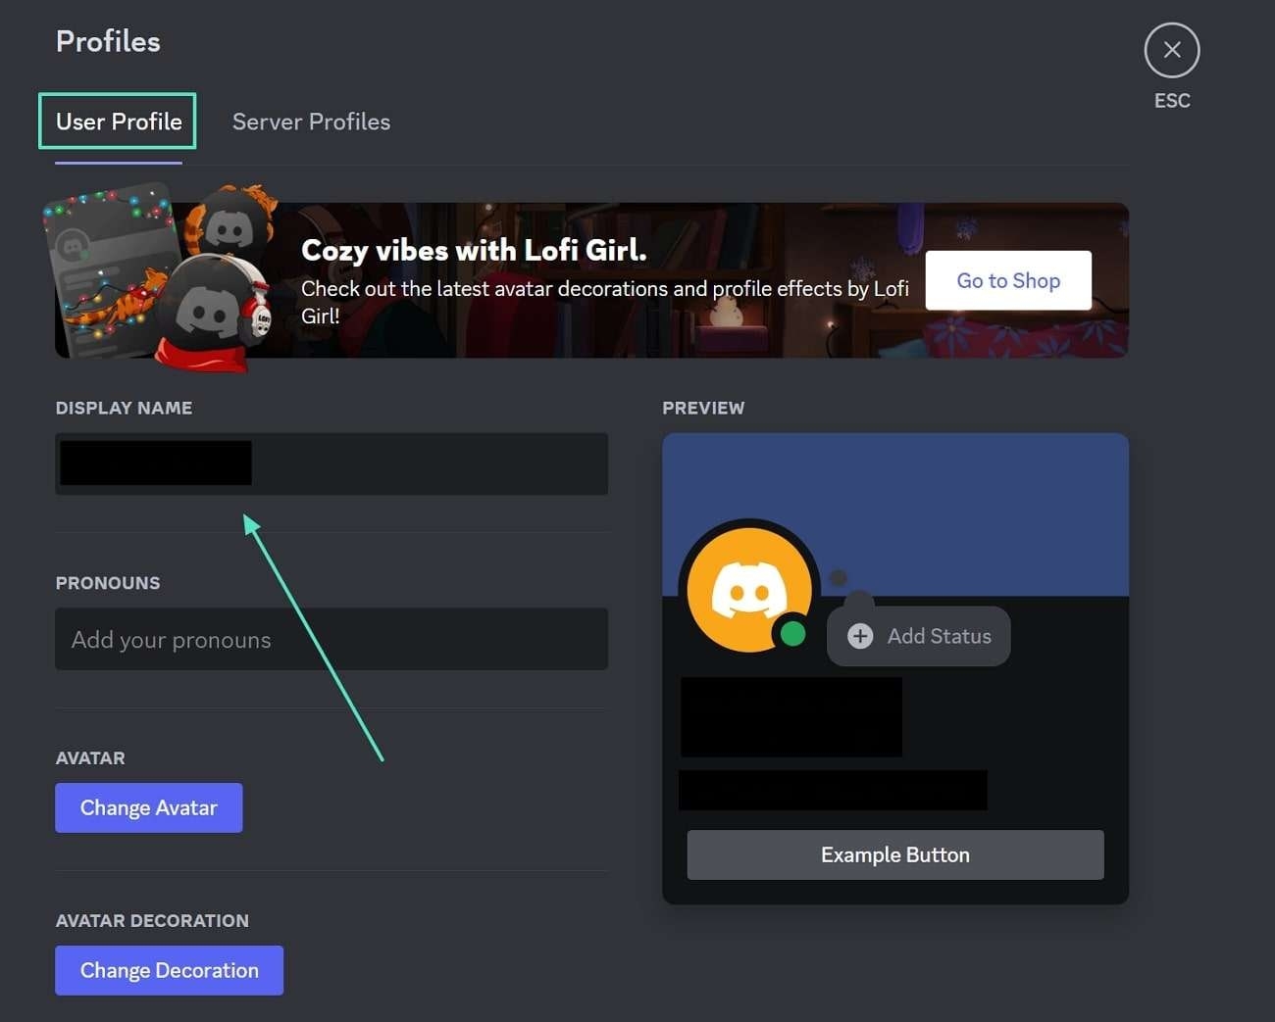Click the Display Name input field
Viewport: 1275px width, 1022px height.
click(x=331, y=463)
